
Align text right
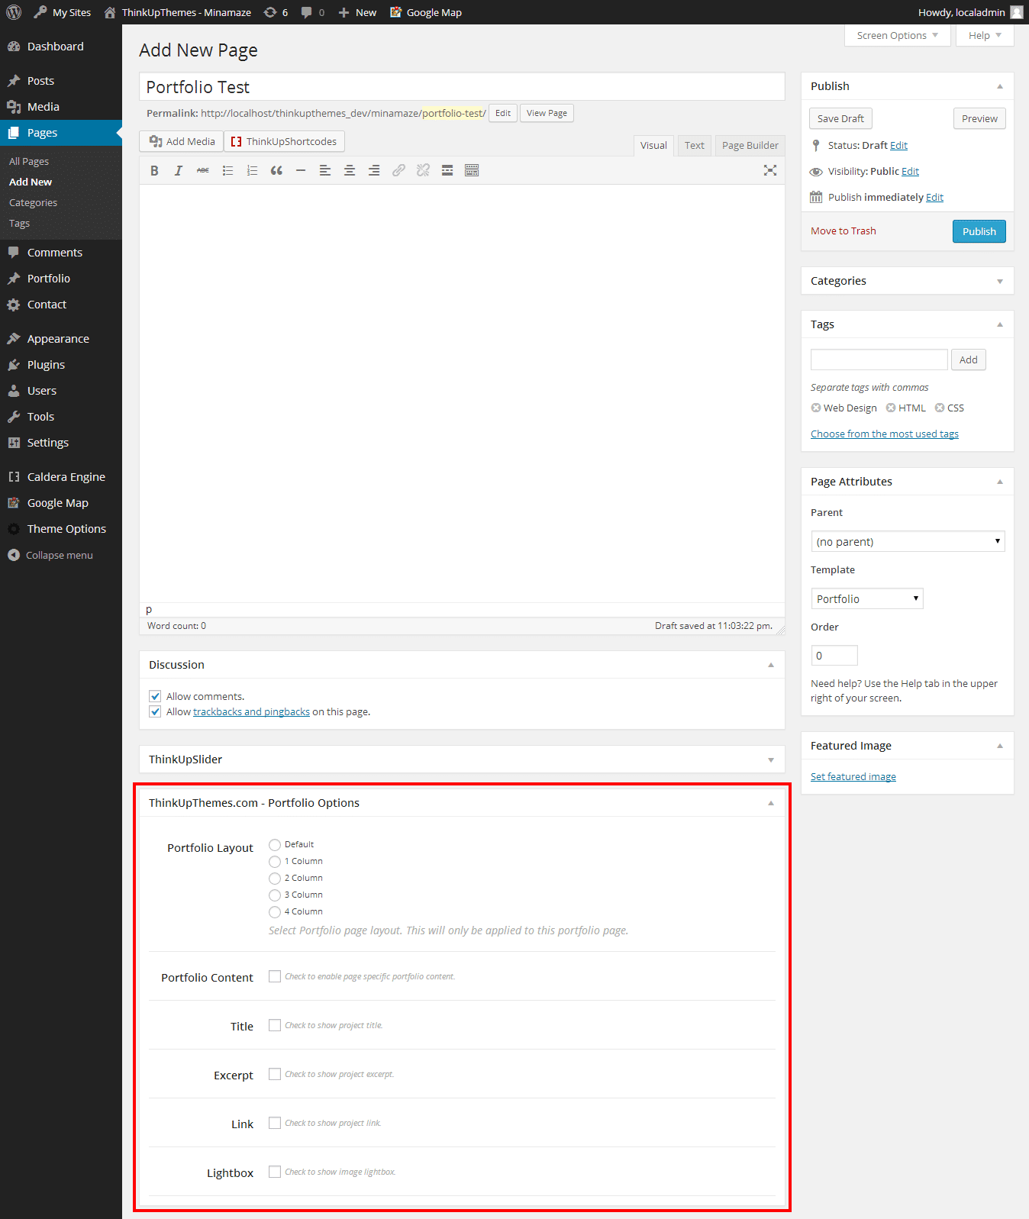coord(374,171)
